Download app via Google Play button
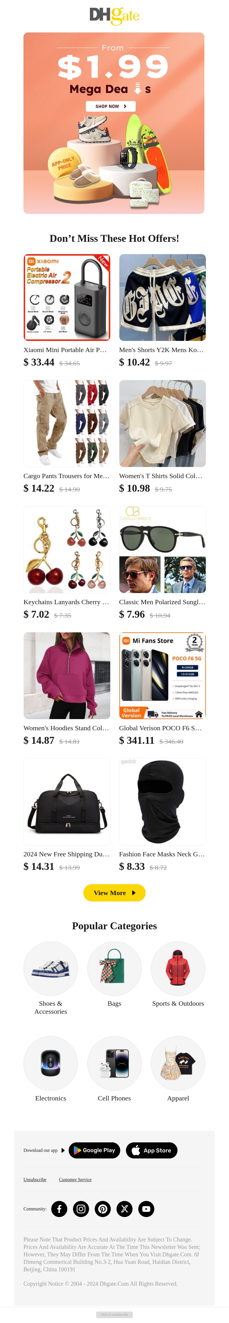This screenshot has height=1323, width=229. [x=95, y=1150]
